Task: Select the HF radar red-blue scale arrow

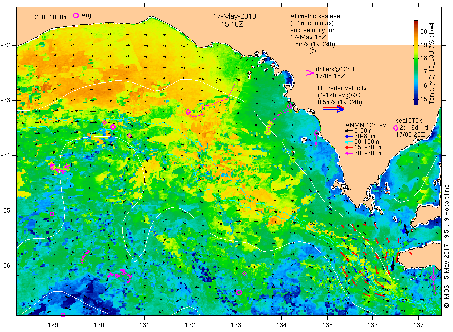Action: [x=333, y=108]
